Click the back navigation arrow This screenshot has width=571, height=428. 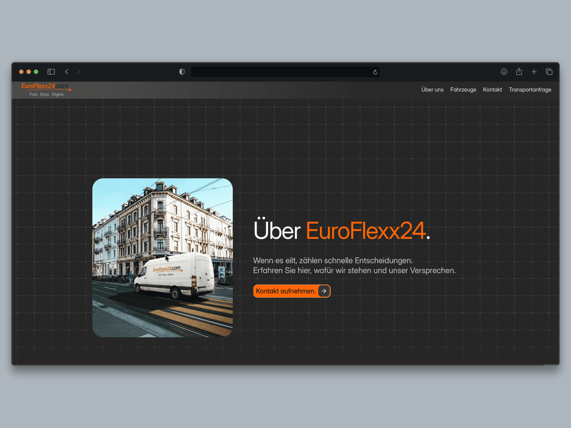coord(67,72)
